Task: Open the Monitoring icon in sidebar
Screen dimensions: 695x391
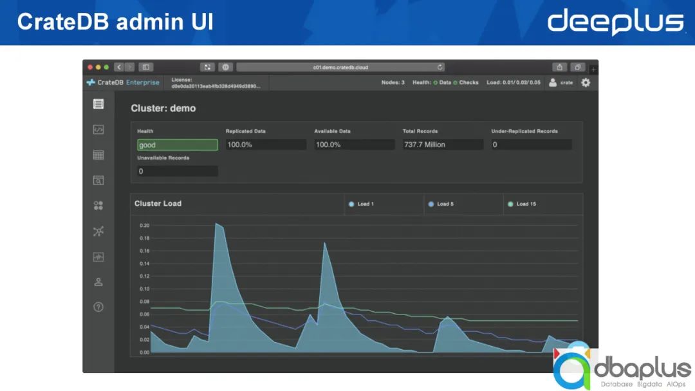Action: (x=98, y=257)
